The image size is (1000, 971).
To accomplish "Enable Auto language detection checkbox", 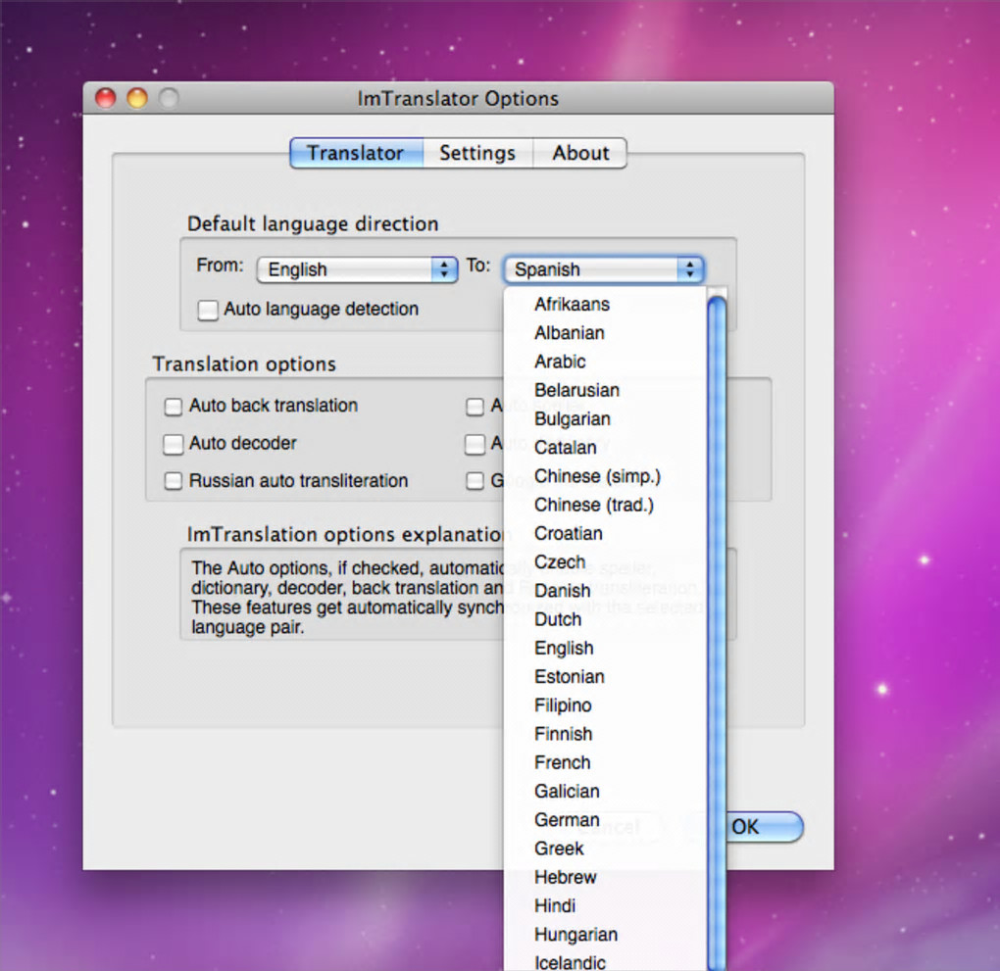I will tap(208, 311).
